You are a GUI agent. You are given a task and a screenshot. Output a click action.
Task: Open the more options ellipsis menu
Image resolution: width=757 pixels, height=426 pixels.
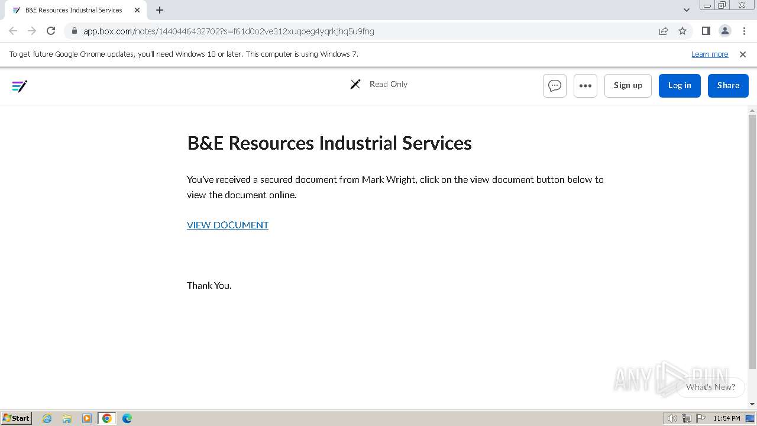point(585,86)
